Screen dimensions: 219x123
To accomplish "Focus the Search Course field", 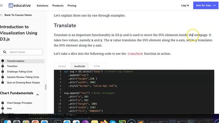I will (x=21, y=52).
